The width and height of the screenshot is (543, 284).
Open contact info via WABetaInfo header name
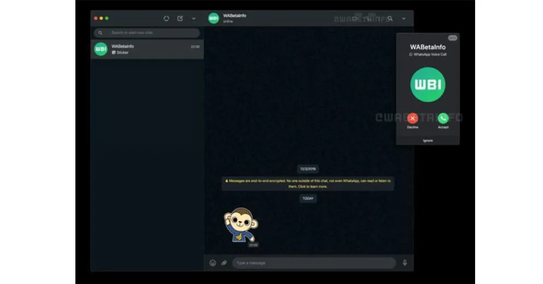pos(234,15)
